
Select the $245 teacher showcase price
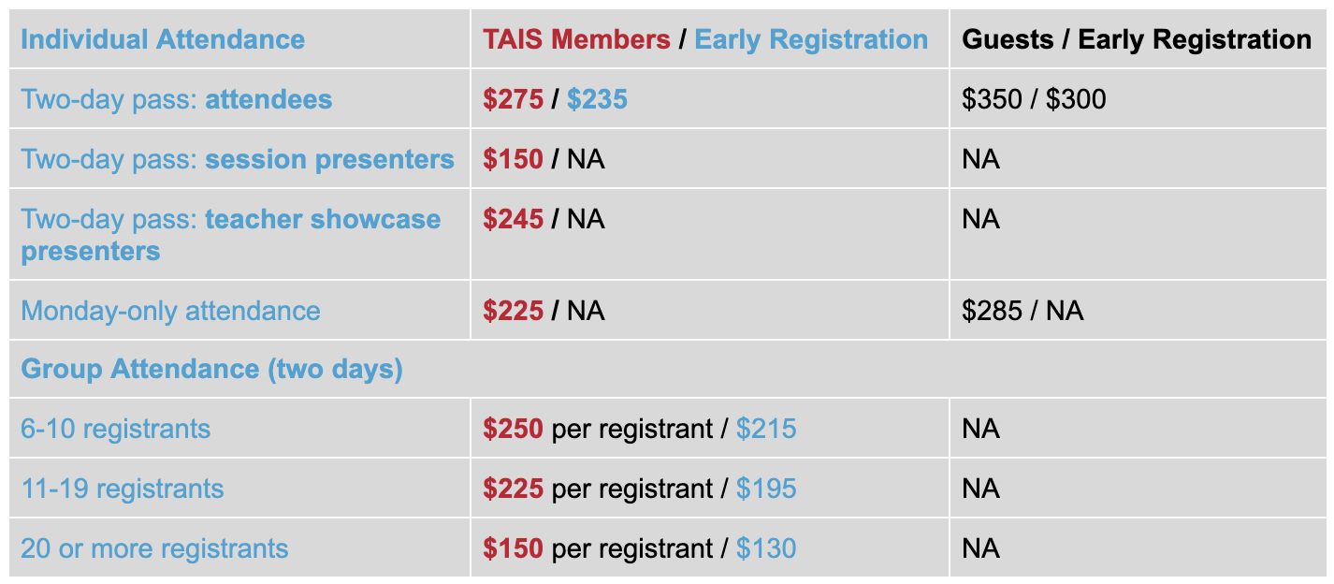[513, 219]
